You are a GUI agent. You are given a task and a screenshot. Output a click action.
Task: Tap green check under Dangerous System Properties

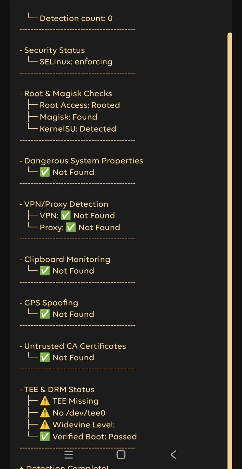click(x=45, y=172)
